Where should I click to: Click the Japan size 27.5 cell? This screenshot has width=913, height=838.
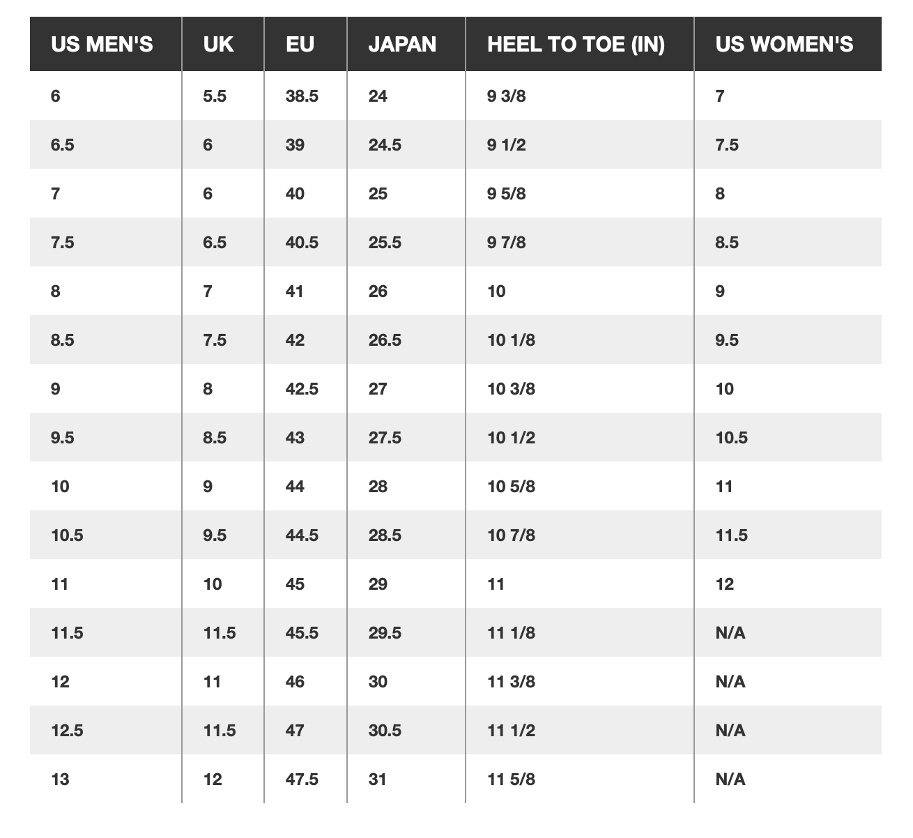point(385,438)
